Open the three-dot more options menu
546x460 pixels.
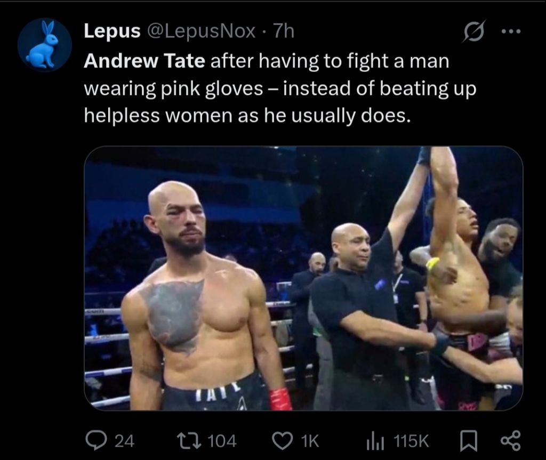[511, 31]
